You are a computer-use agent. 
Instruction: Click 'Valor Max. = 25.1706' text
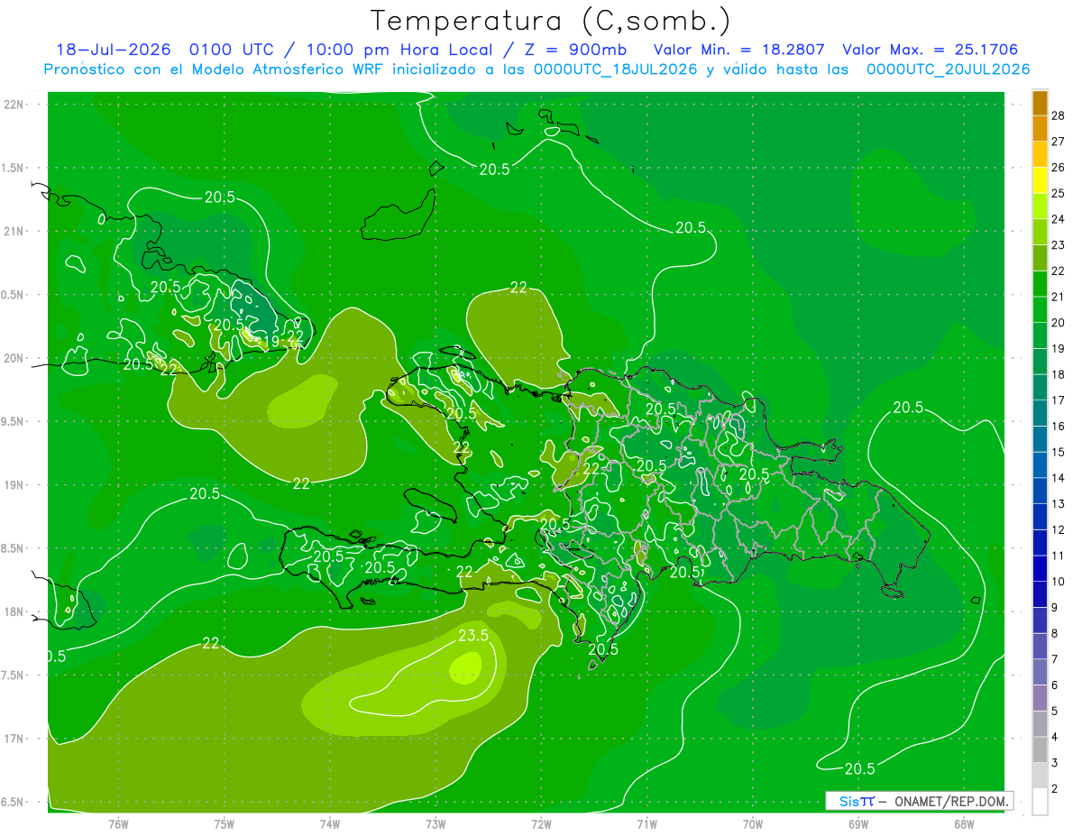(x=930, y=50)
